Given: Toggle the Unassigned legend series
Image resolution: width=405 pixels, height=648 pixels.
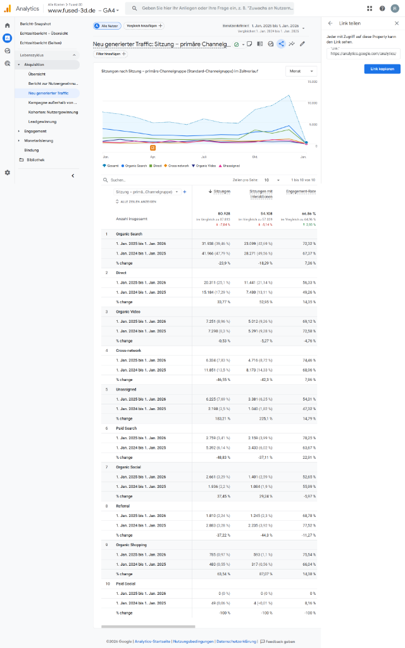Looking at the screenshot, I should pyautogui.click(x=229, y=166).
